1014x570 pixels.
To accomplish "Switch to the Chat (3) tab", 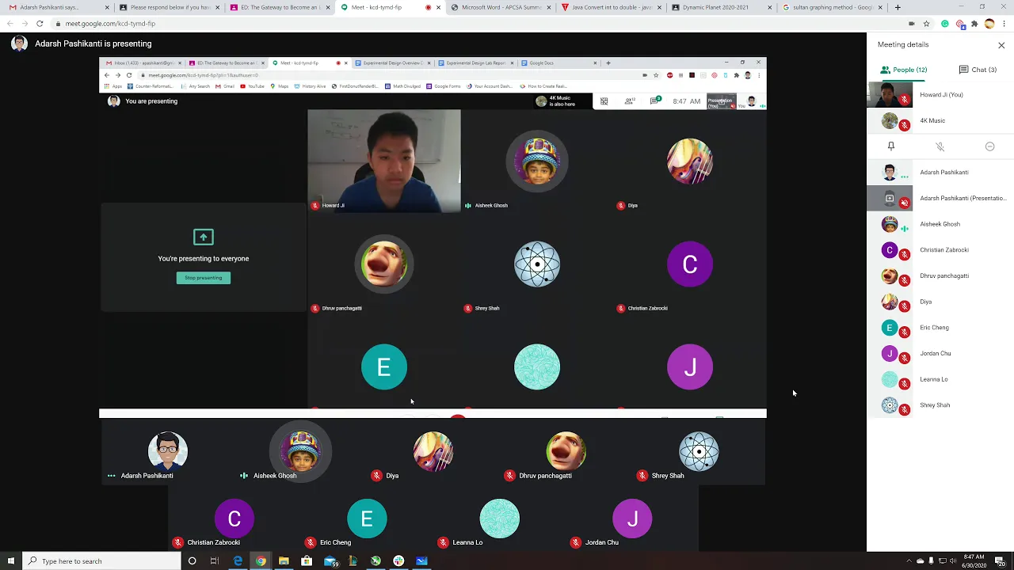I will pyautogui.click(x=978, y=70).
